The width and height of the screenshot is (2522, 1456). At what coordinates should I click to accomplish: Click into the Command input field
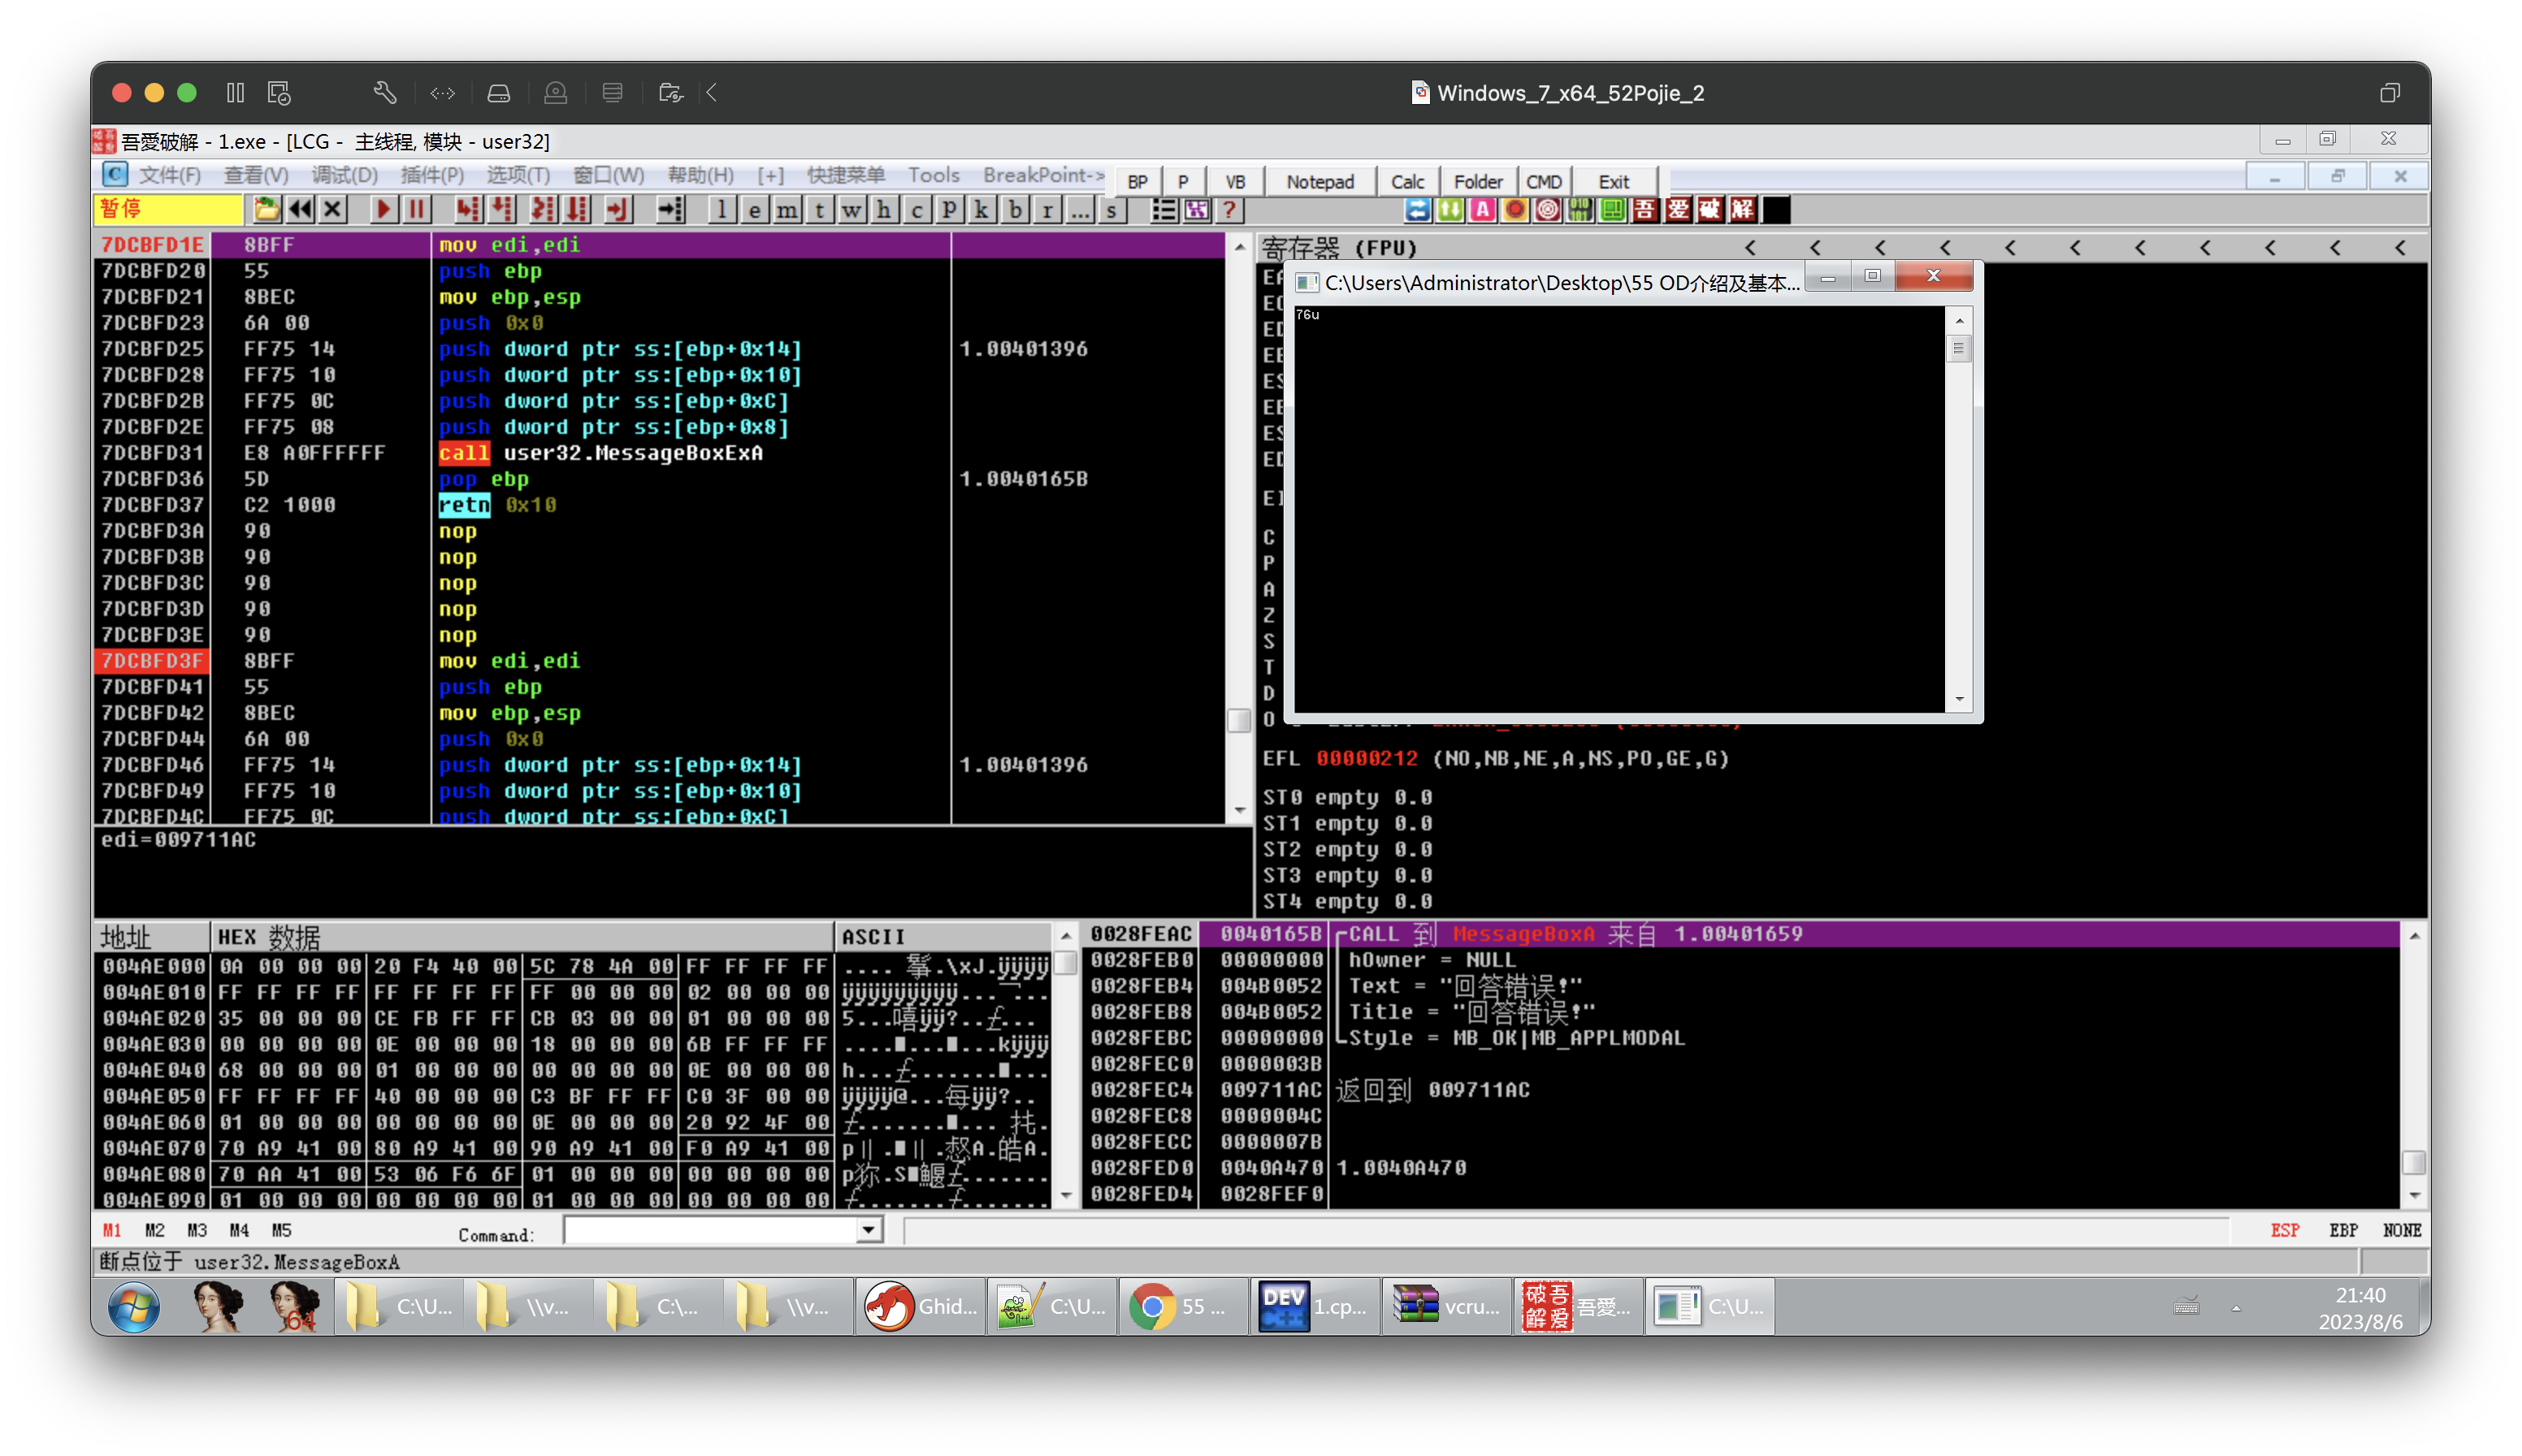(710, 1230)
